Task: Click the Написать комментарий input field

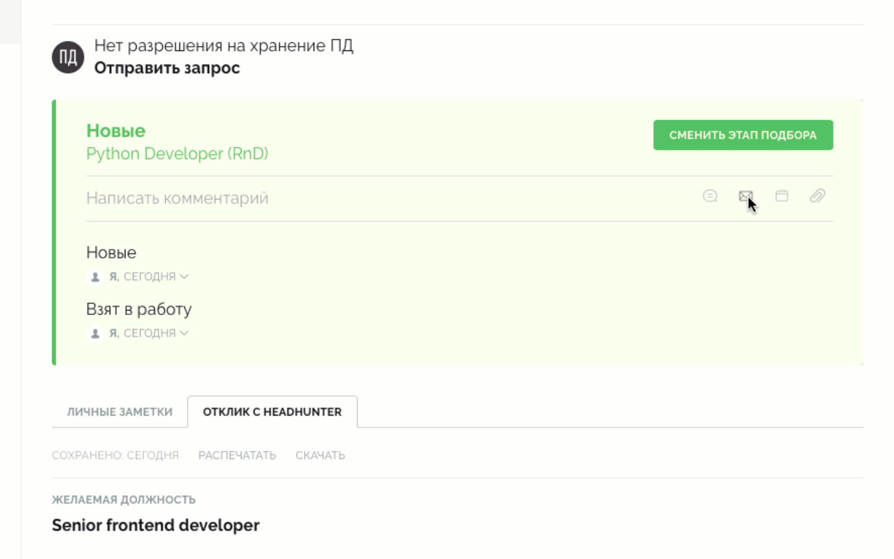Action: click(178, 198)
